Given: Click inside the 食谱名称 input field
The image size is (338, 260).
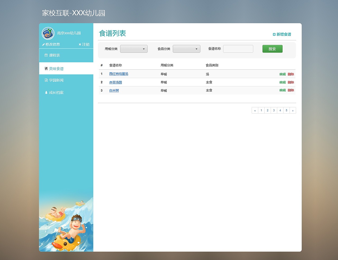Looking at the screenshot, I should point(238,49).
